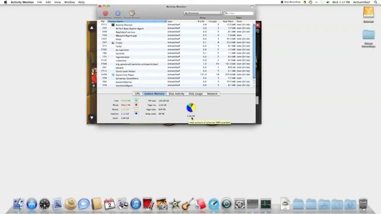
Task: Toggle the toolbar pill button in title bar
Action: pos(252,7)
